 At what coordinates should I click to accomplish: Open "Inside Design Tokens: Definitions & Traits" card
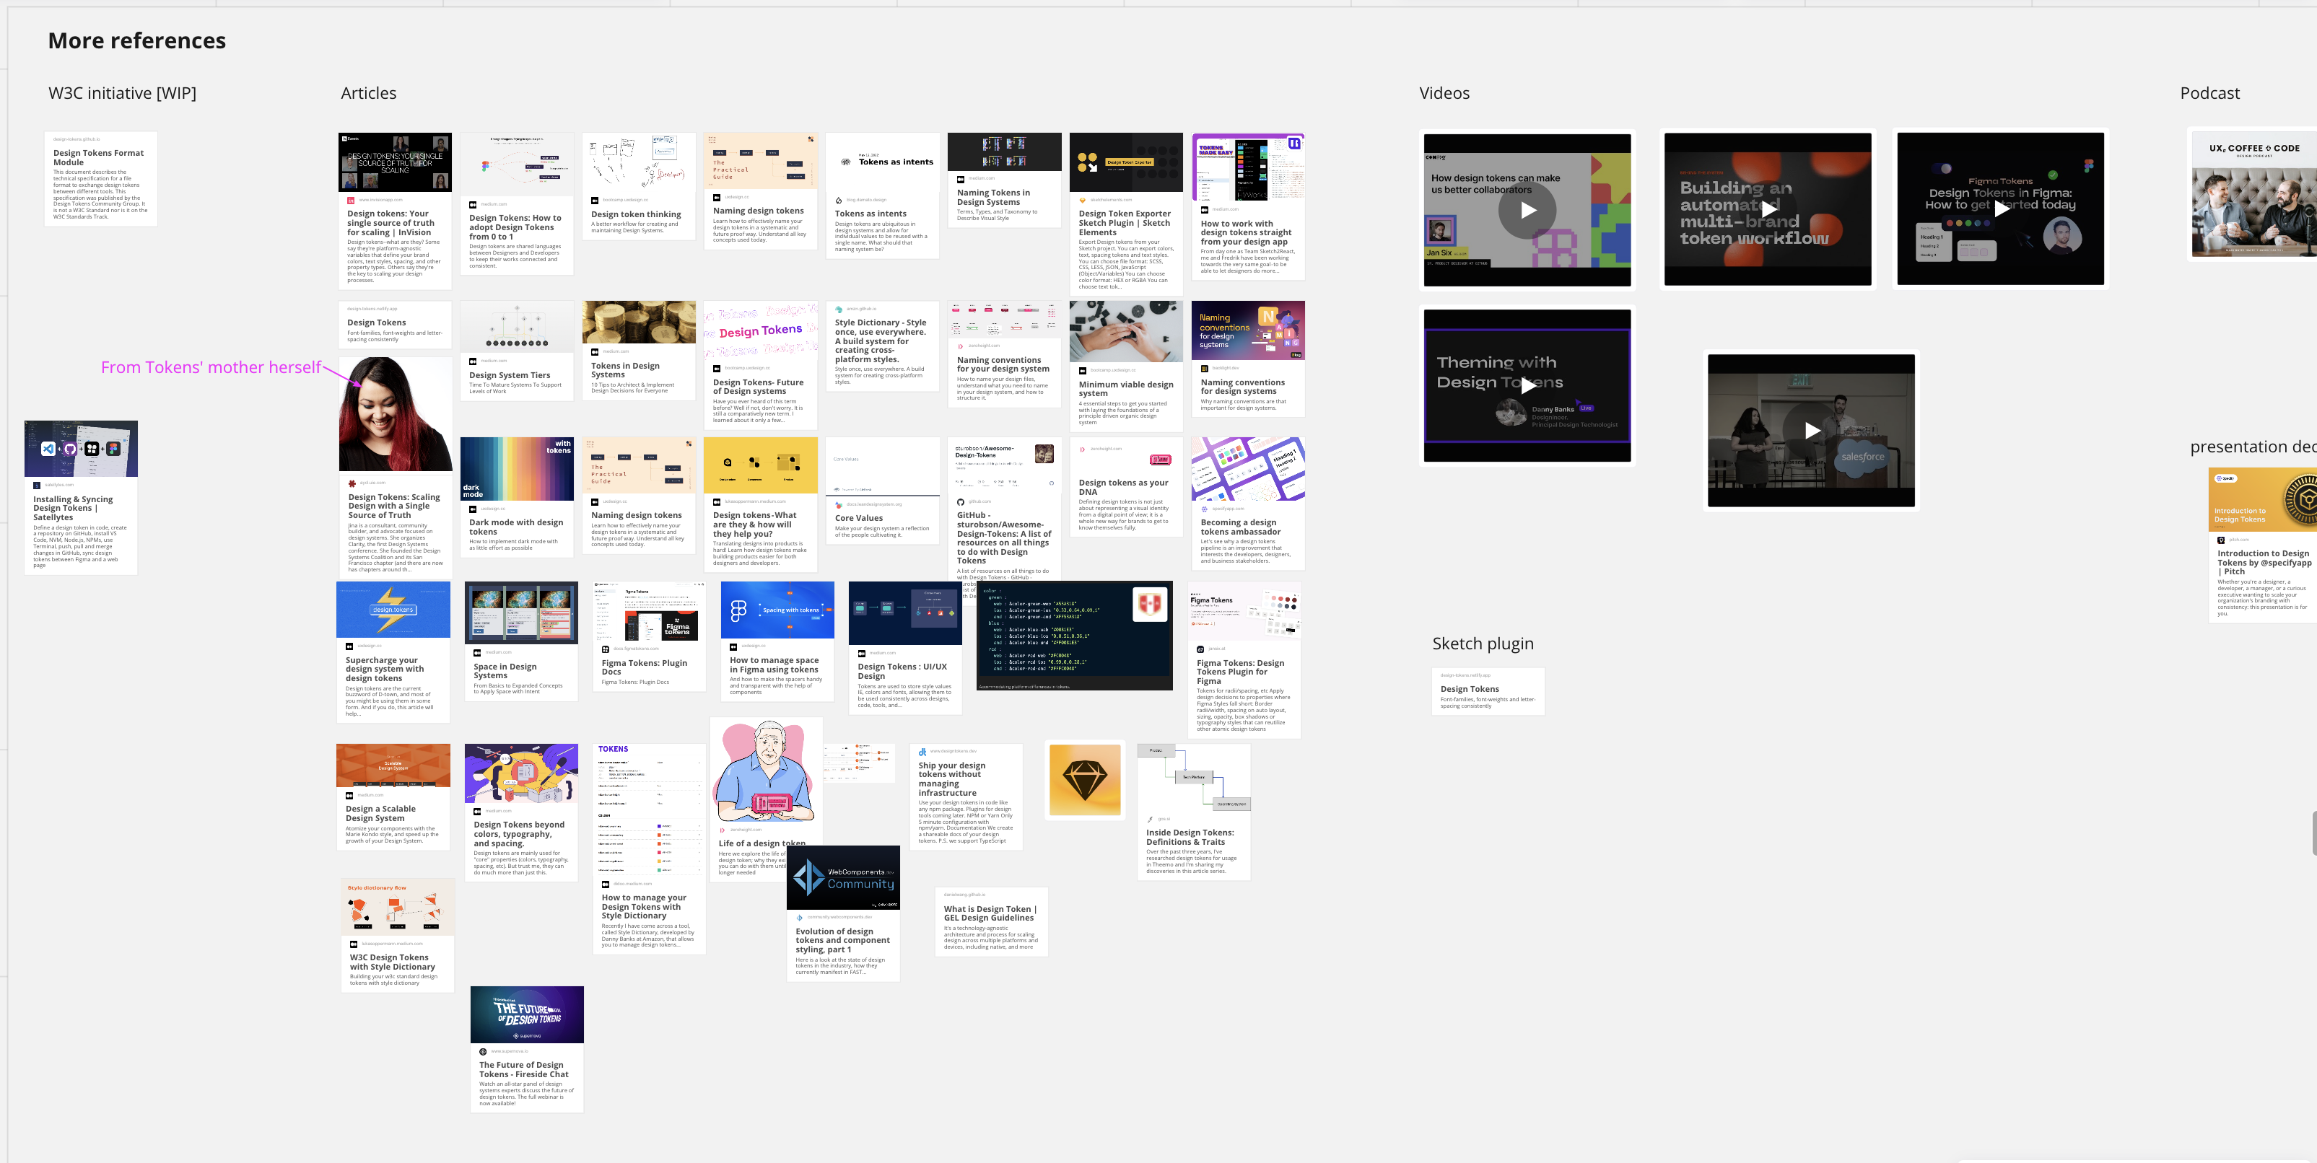click(x=1194, y=812)
